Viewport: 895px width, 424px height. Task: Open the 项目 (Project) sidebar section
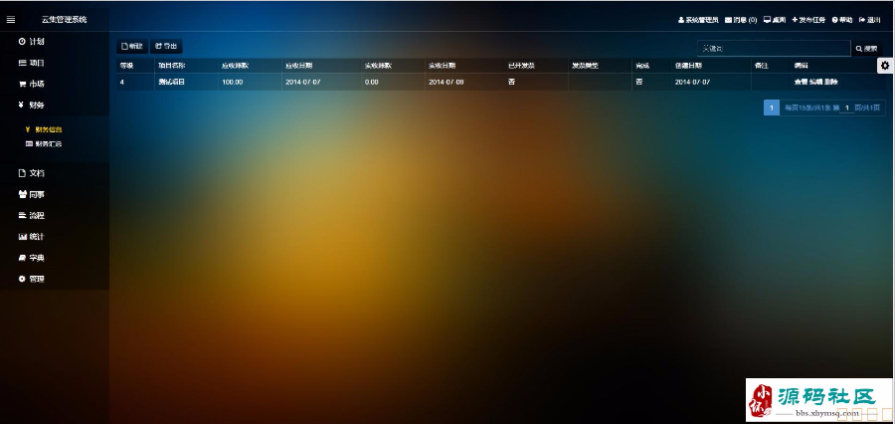[x=32, y=63]
